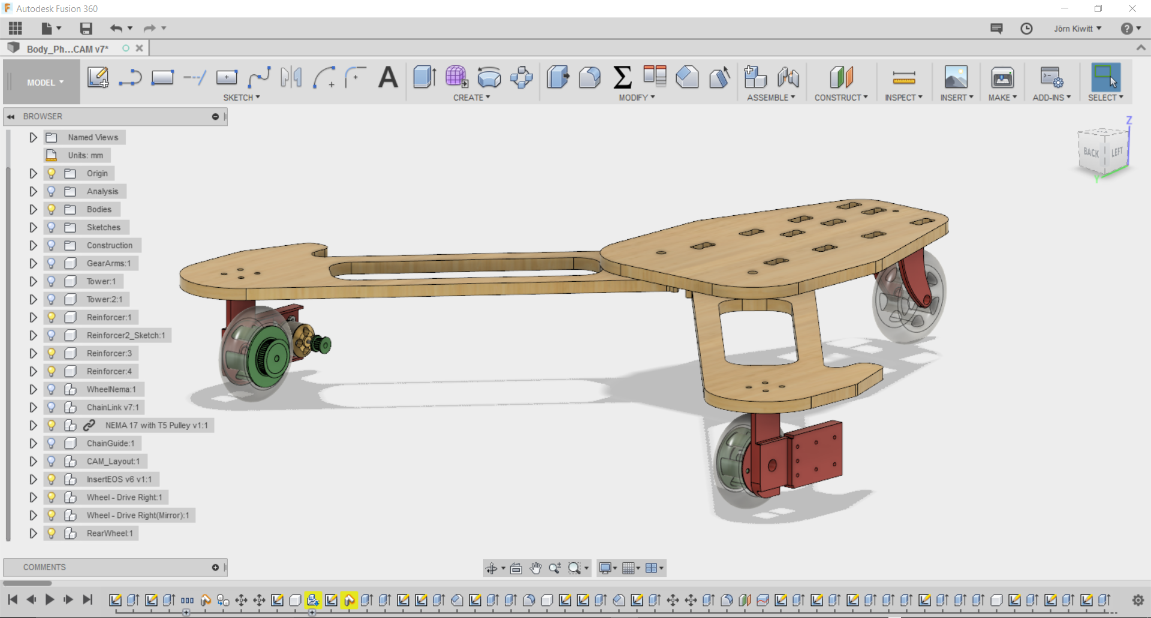Click the ViewCube BACK face
This screenshot has height=618, width=1151.
pyautogui.click(x=1091, y=152)
